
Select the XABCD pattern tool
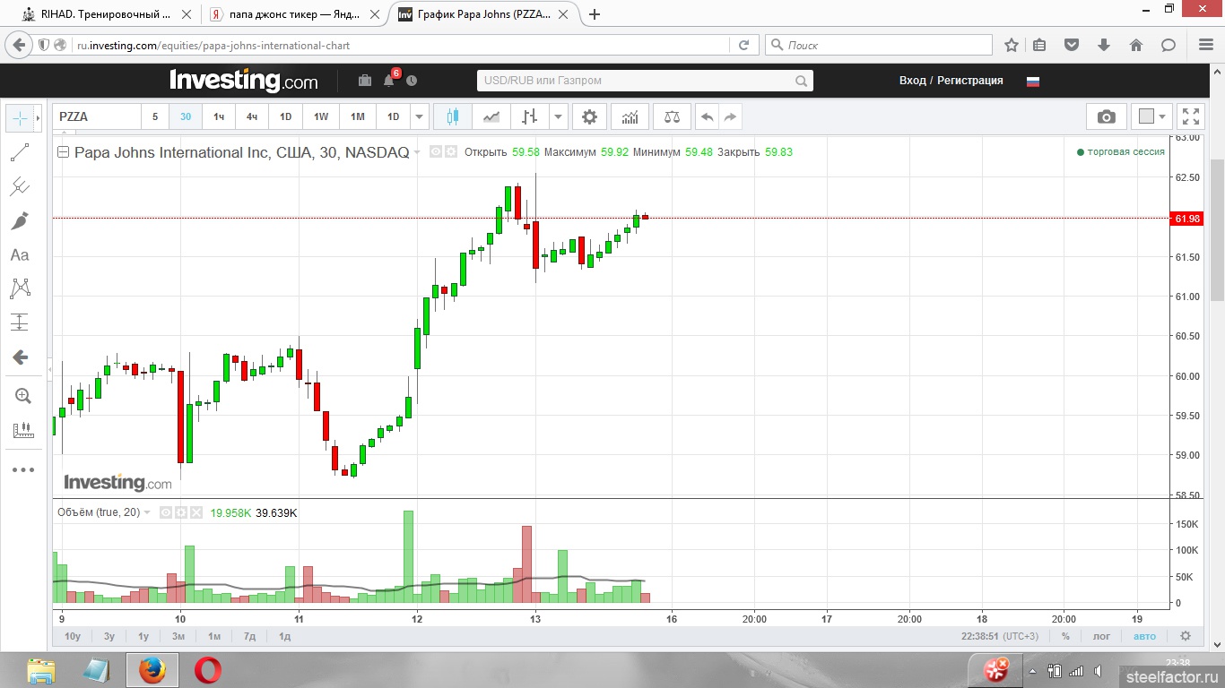pyautogui.click(x=20, y=288)
